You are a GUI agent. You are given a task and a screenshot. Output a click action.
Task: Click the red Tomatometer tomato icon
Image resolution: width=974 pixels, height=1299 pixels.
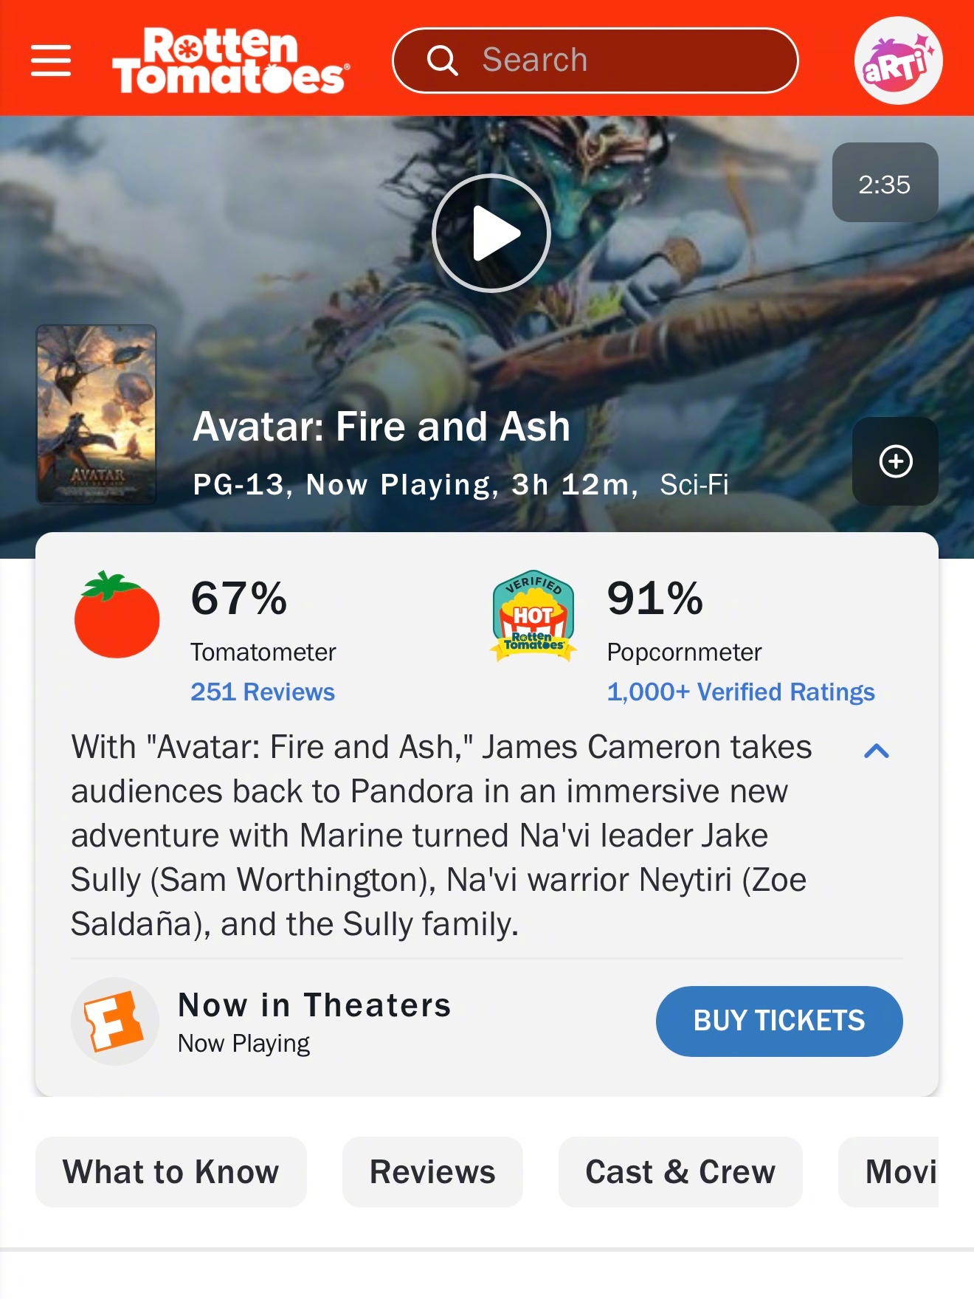pyautogui.click(x=117, y=614)
